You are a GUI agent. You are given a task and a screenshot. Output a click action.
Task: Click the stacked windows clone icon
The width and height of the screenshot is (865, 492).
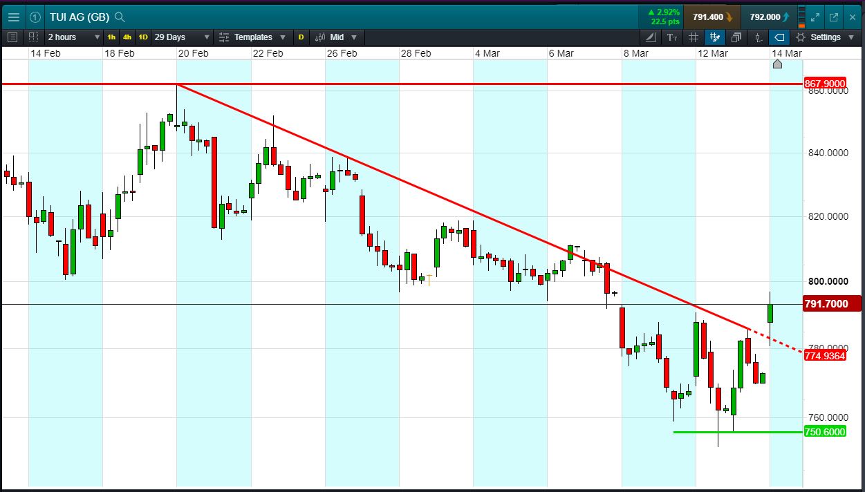tap(736, 37)
